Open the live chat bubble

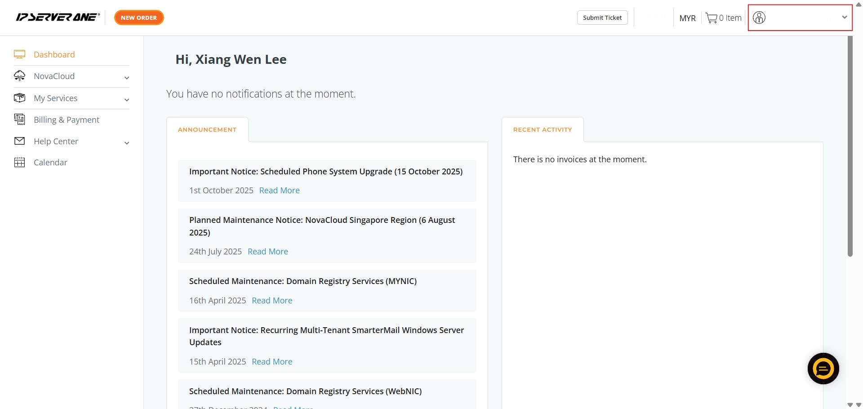tap(823, 369)
